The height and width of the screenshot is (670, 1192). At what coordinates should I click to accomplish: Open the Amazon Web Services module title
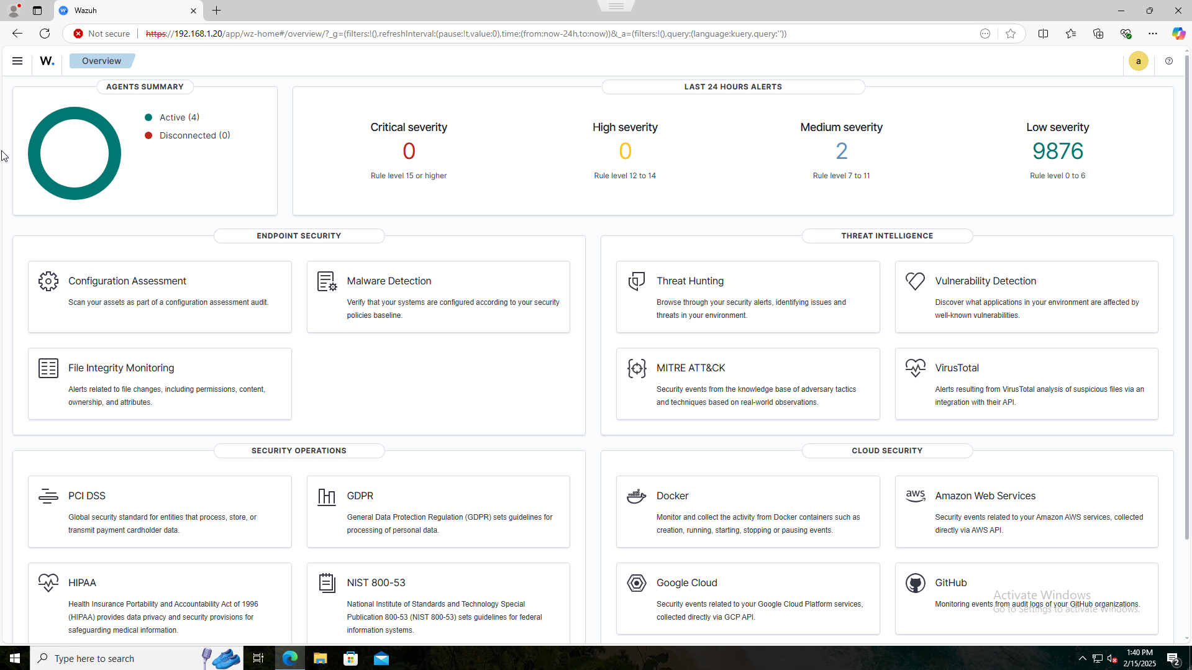click(x=985, y=496)
